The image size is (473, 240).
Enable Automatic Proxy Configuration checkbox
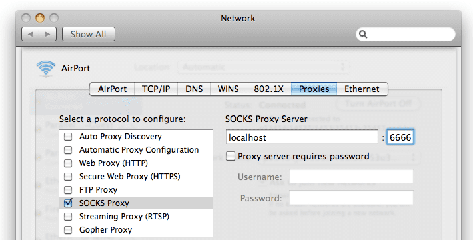(x=68, y=150)
